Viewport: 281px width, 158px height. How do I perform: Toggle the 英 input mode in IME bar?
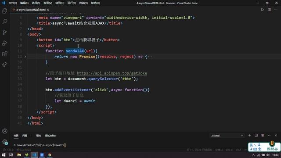[251, 145]
